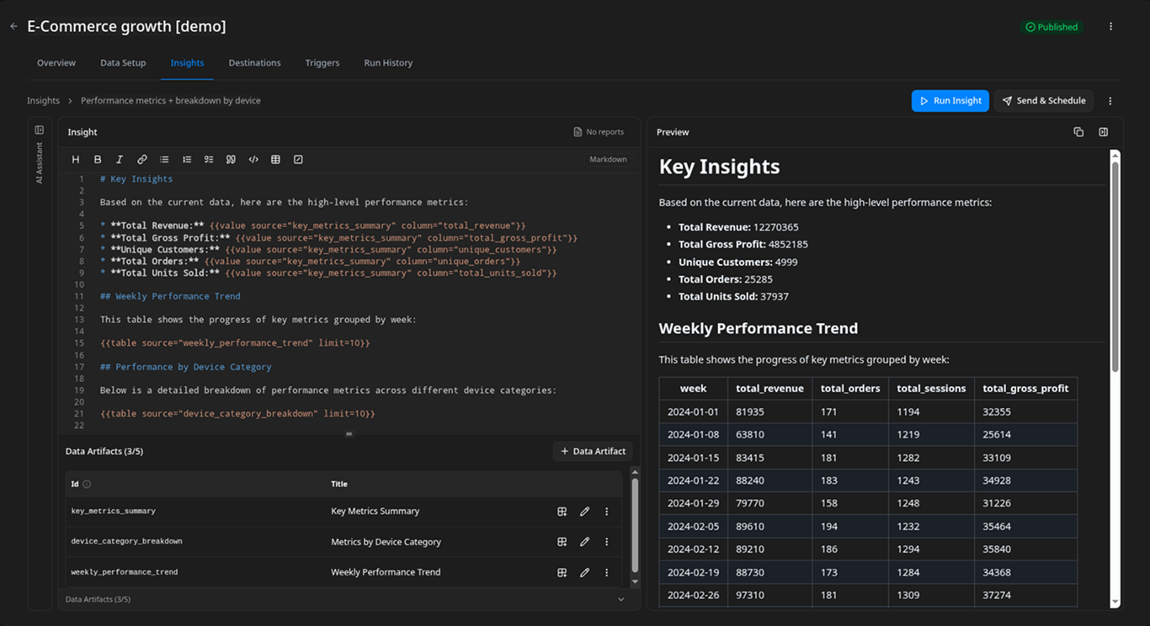1150x626 pixels.
Task: Switch to Markdown mode in the editor
Action: click(607, 159)
